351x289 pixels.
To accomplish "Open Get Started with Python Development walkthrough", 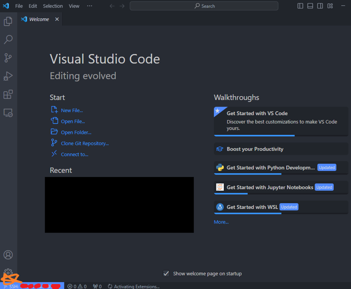I will click(x=281, y=168).
